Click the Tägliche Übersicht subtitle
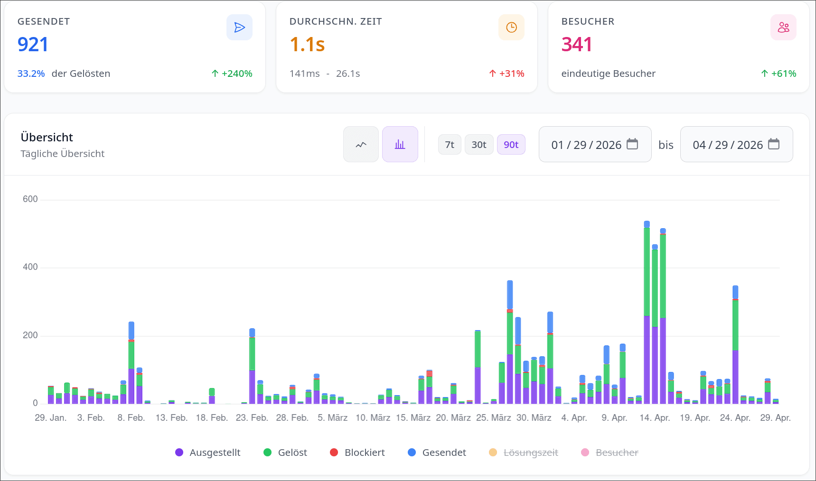Image resolution: width=816 pixels, height=481 pixels. pyautogui.click(x=63, y=154)
